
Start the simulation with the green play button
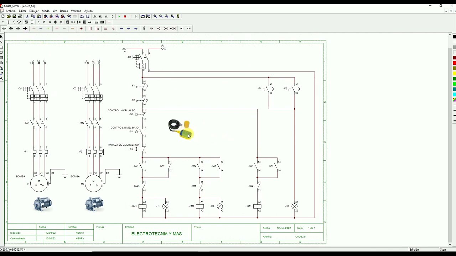pos(119,16)
